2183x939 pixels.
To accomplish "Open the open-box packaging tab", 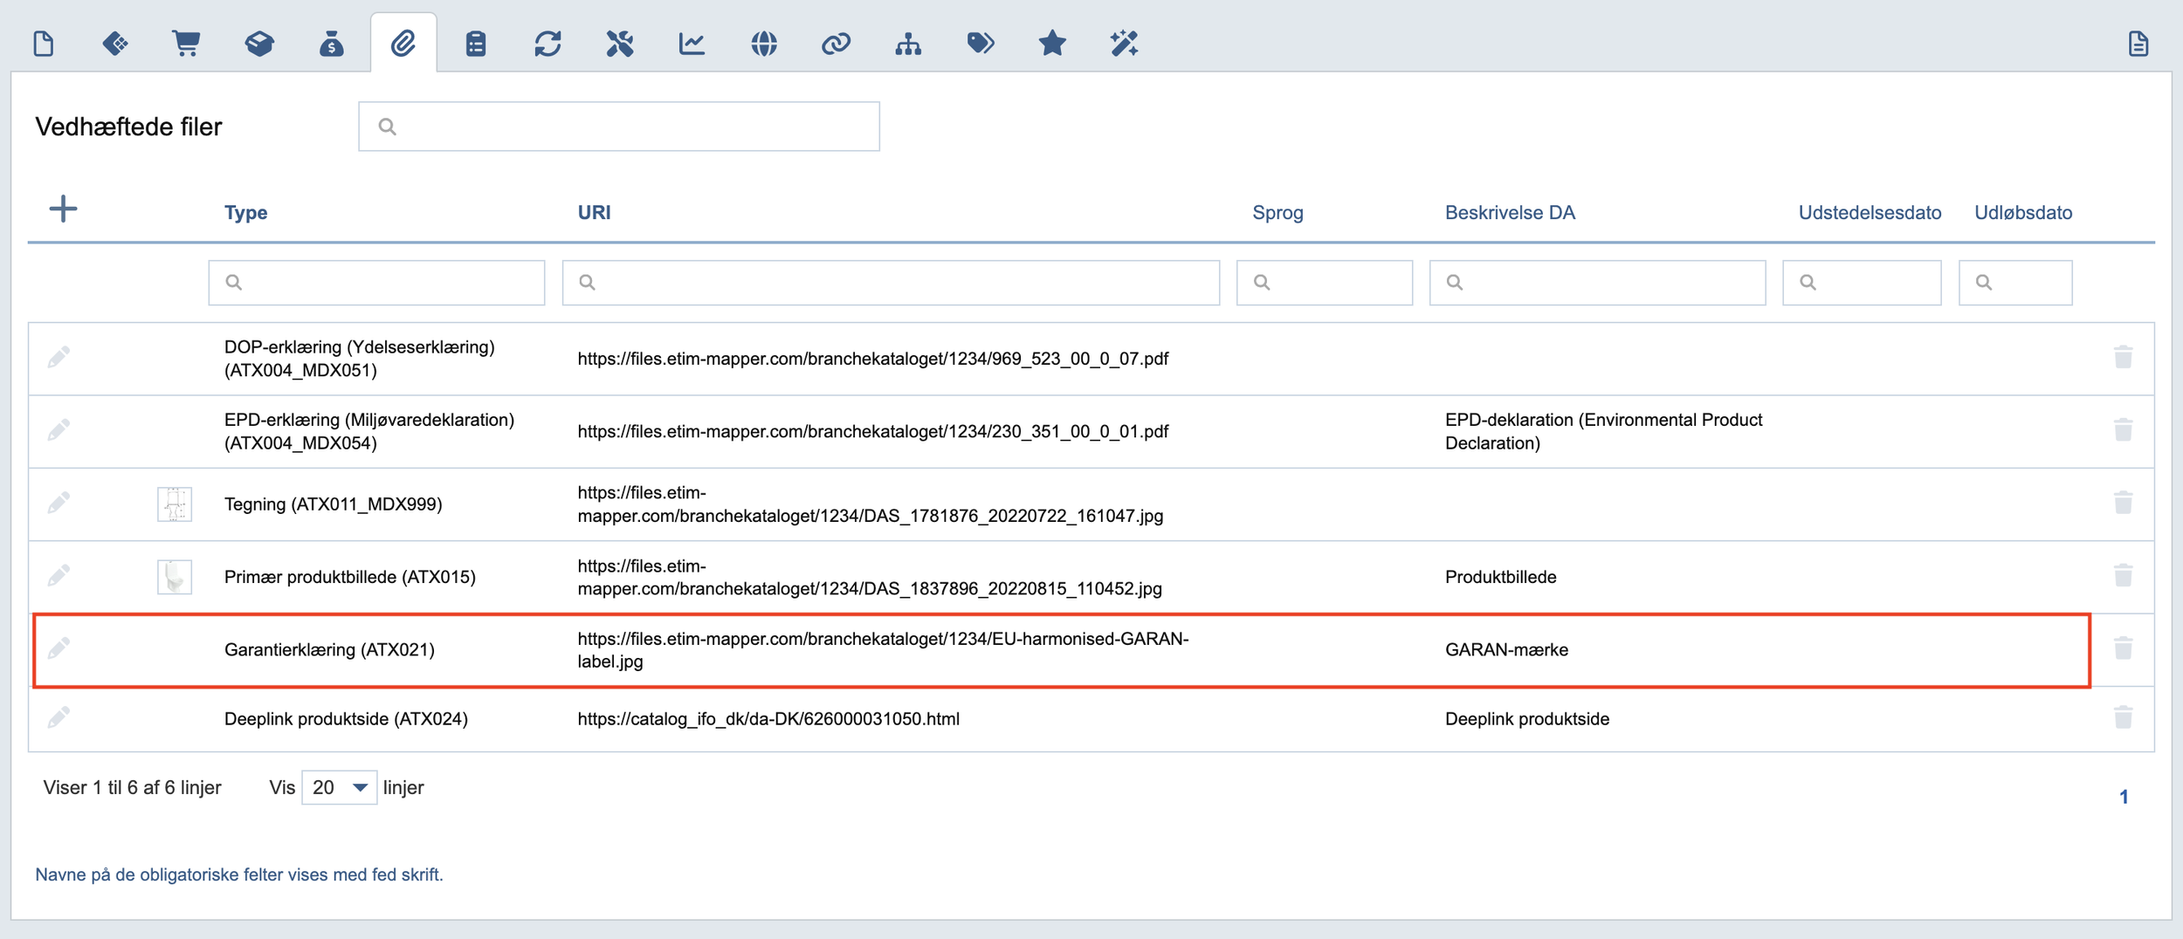I will pyautogui.click(x=258, y=43).
